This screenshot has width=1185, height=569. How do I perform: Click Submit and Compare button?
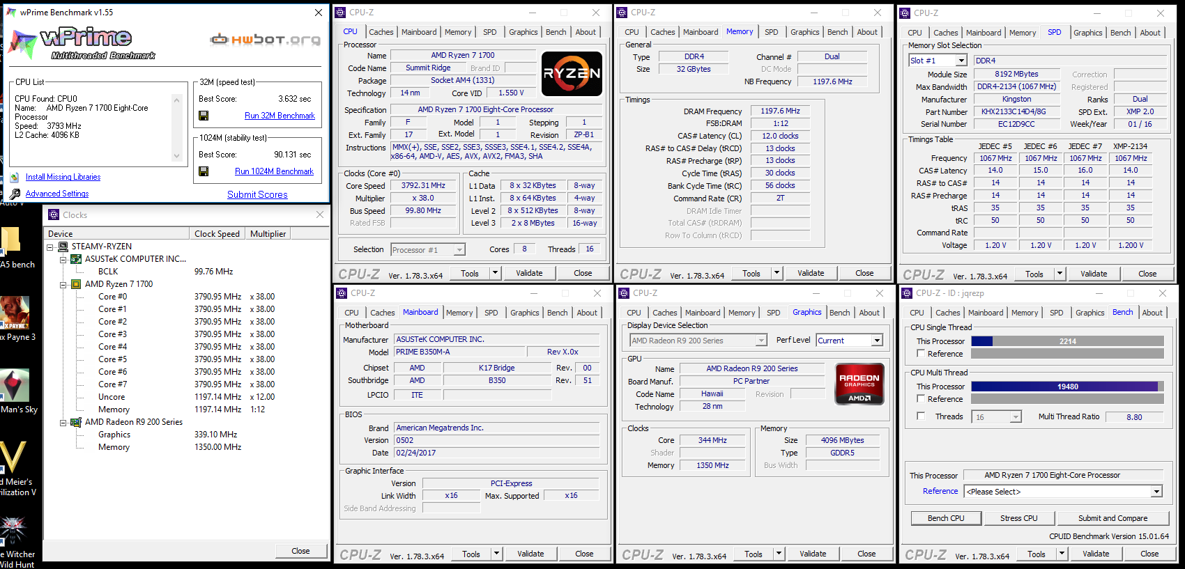point(1113,518)
